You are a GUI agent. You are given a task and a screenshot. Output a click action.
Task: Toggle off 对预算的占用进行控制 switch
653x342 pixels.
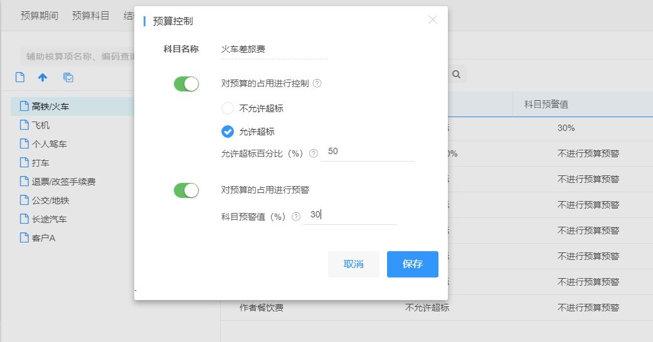point(186,84)
